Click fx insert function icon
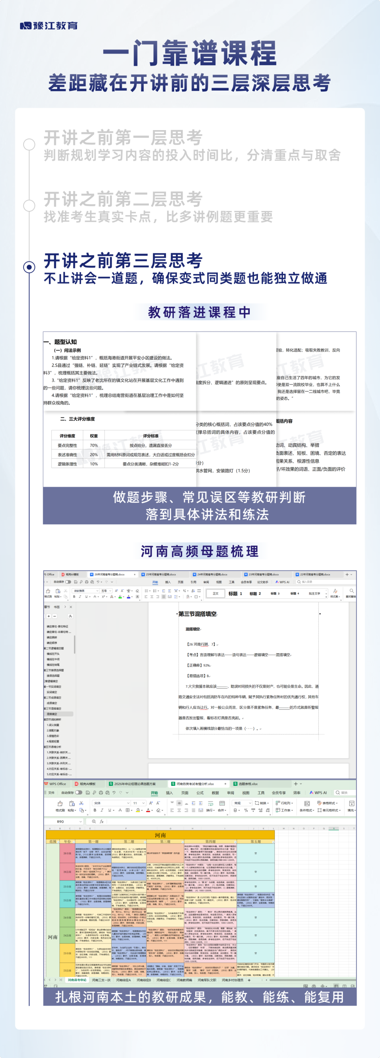 [x=101, y=822]
